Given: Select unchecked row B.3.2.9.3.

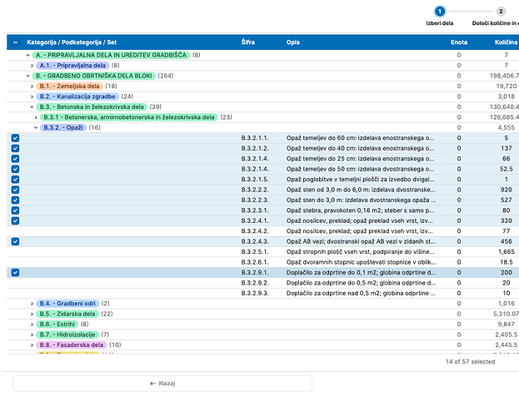Looking at the screenshot, I should click(x=262, y=294).
